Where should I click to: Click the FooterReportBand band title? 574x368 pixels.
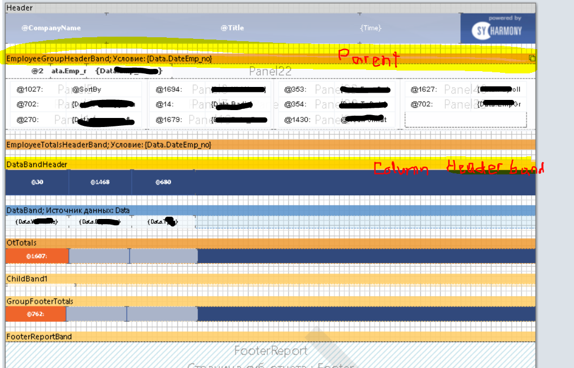coord(271,336)
